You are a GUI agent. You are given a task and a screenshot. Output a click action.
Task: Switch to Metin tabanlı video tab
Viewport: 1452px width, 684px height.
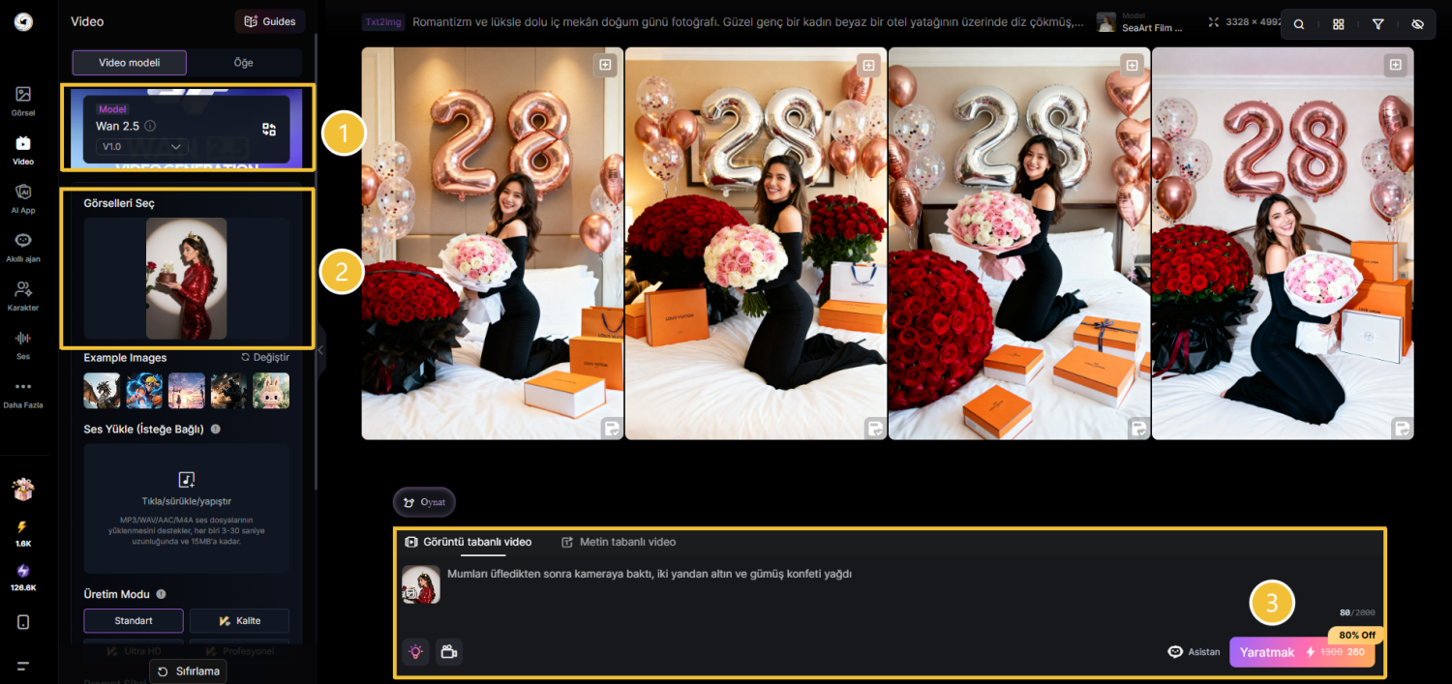[x=620, y=542]
